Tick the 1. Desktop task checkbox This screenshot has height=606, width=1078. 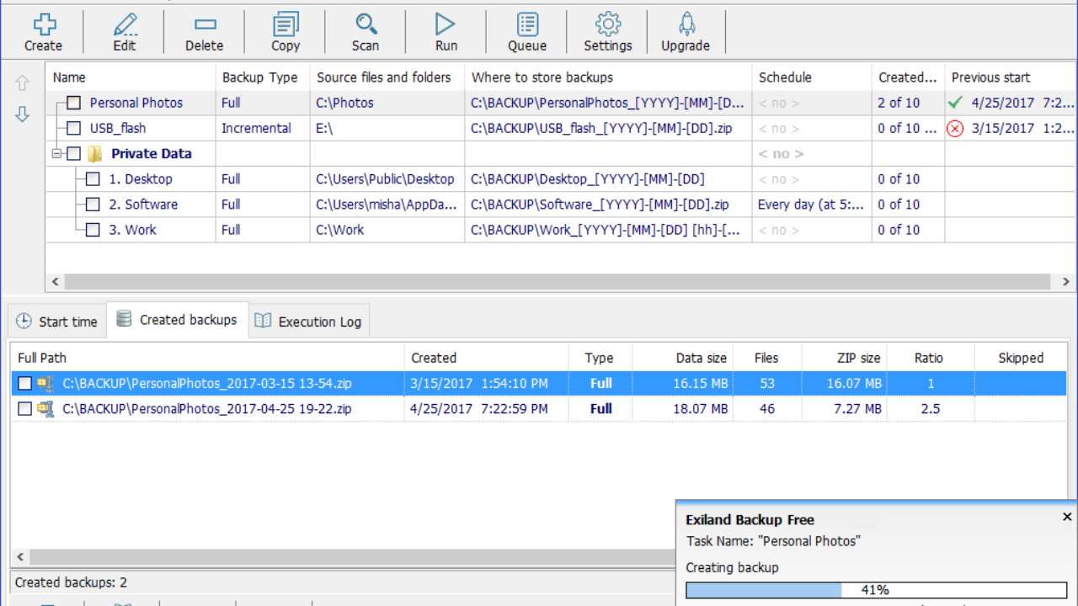pyautogui.click(x=93, y=178)
